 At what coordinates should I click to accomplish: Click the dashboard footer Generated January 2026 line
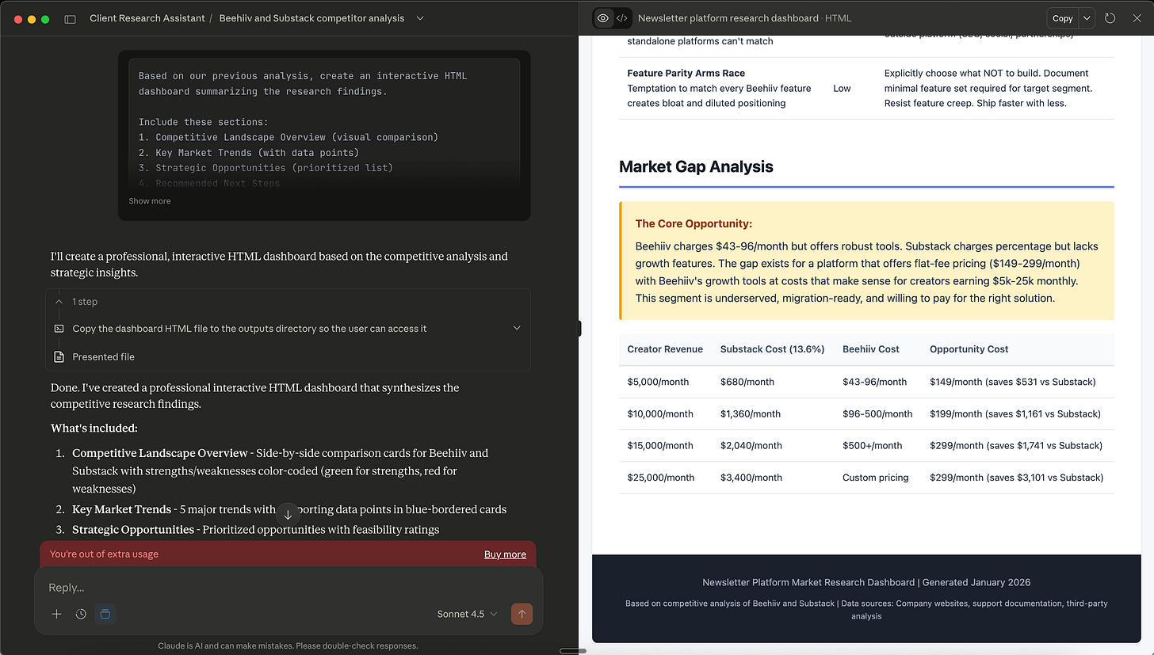(x=866, y=582)
